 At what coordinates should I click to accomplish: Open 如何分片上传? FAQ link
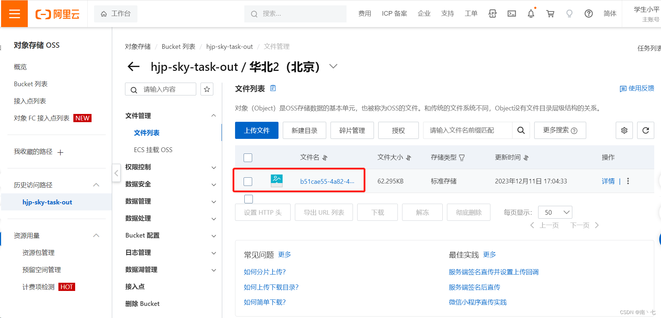pos(265,272)
